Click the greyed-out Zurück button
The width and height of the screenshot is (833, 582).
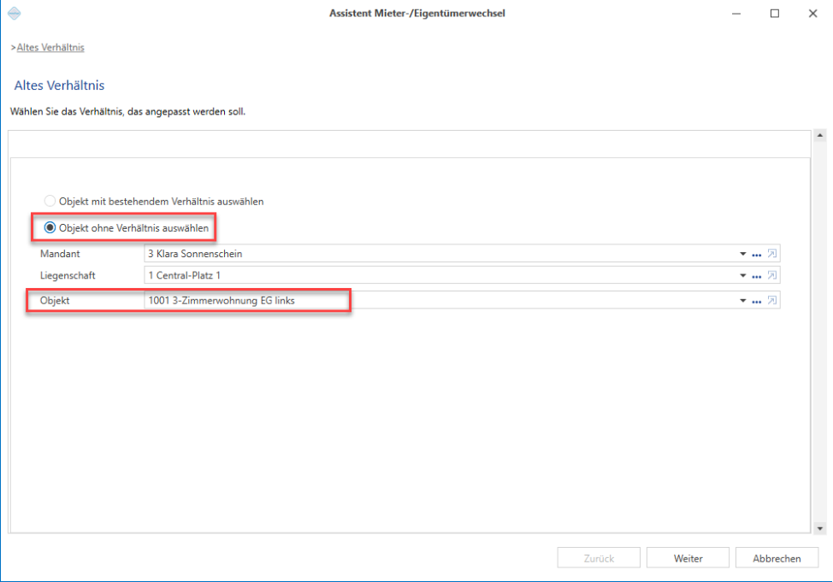click(599, 558)
